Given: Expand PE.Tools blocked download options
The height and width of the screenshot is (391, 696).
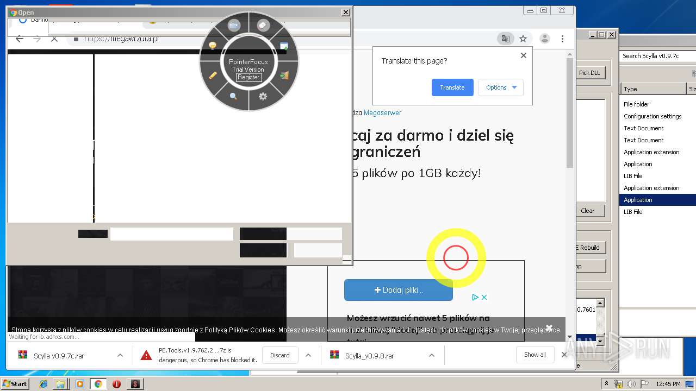Looking at the screenshot, I should 308,355.
